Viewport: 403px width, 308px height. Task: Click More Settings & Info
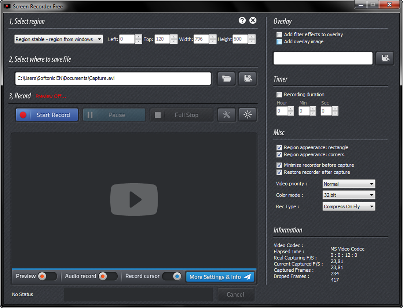click(x=220, y=277)
